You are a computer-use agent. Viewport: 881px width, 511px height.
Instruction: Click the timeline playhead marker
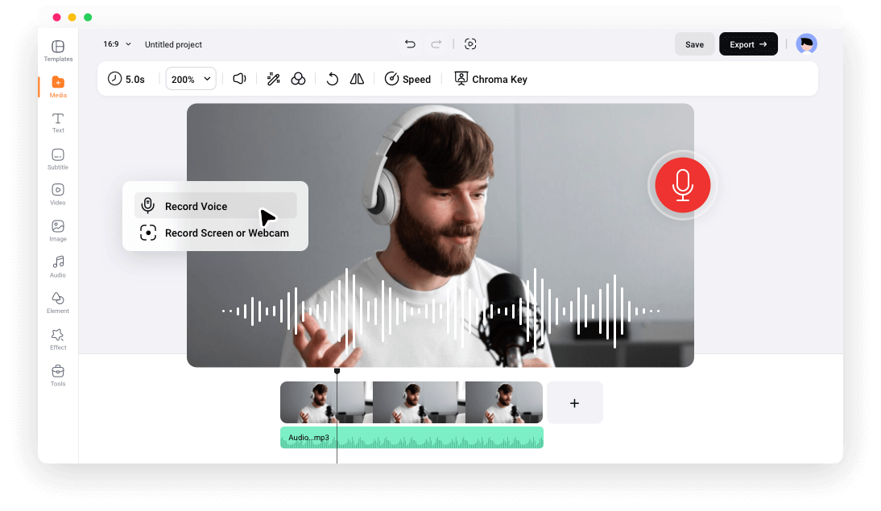337,371
